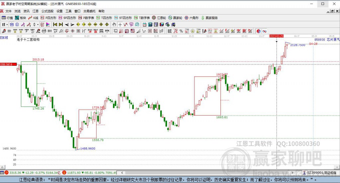Click the 858930 芯片源汽 stock label
The height and width of the screenshot is (183, 340).
point(327,40)
